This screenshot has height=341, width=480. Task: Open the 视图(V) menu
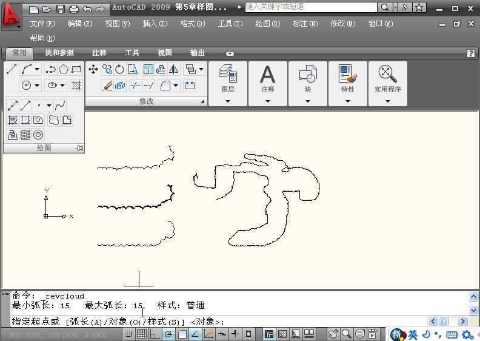click(117, 24)
